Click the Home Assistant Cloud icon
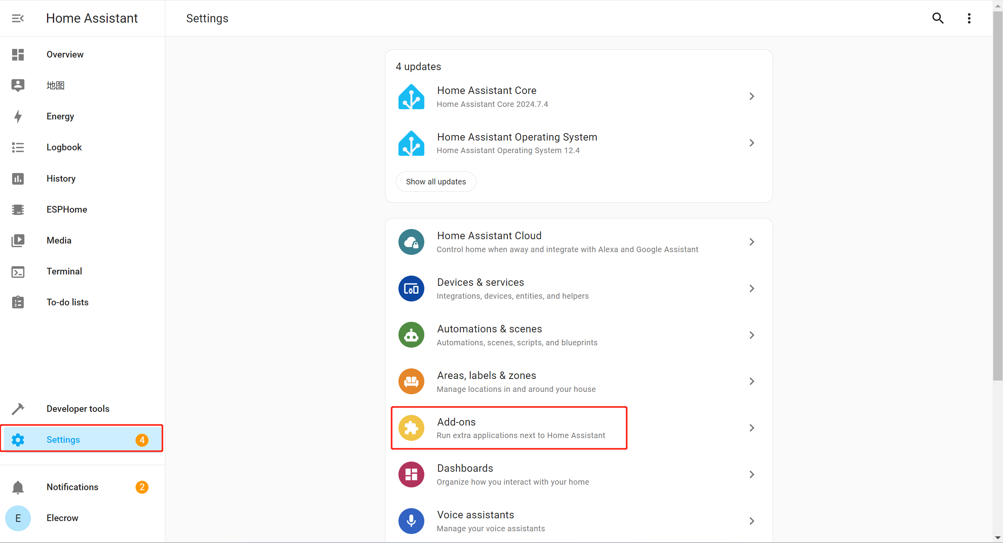 coord(411,242)
